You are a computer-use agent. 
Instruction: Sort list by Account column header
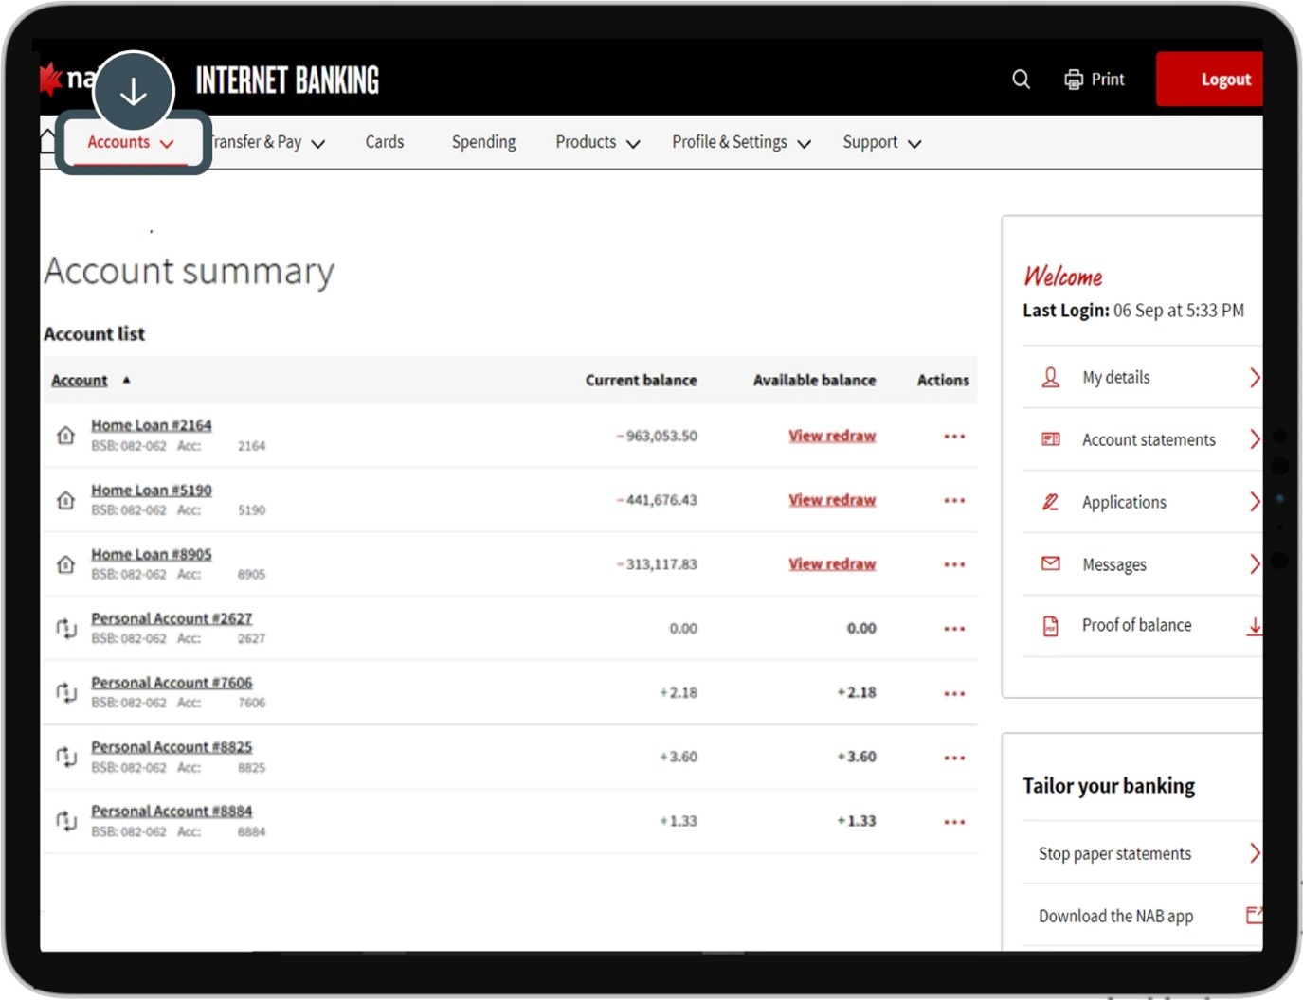pyautogui.click(x=80, y=381)
